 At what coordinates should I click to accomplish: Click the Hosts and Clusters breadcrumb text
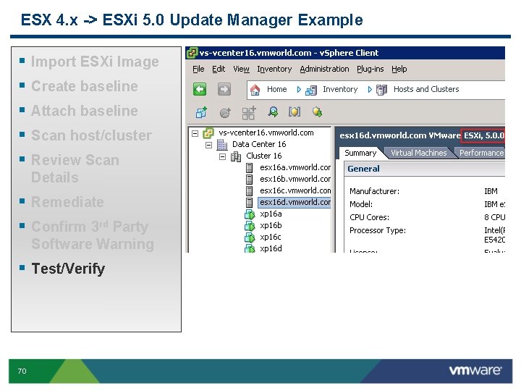pos(426,90)
